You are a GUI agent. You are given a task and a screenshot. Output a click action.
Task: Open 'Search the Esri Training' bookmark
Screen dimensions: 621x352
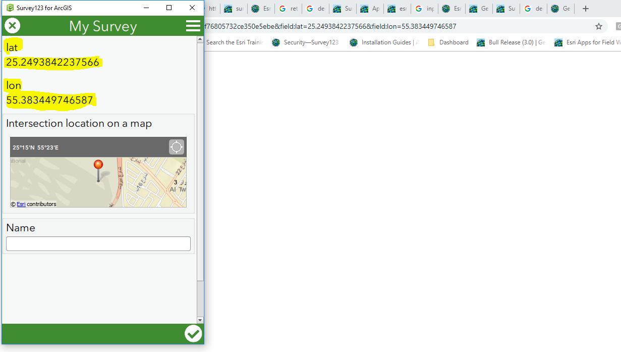coord(235,42)
